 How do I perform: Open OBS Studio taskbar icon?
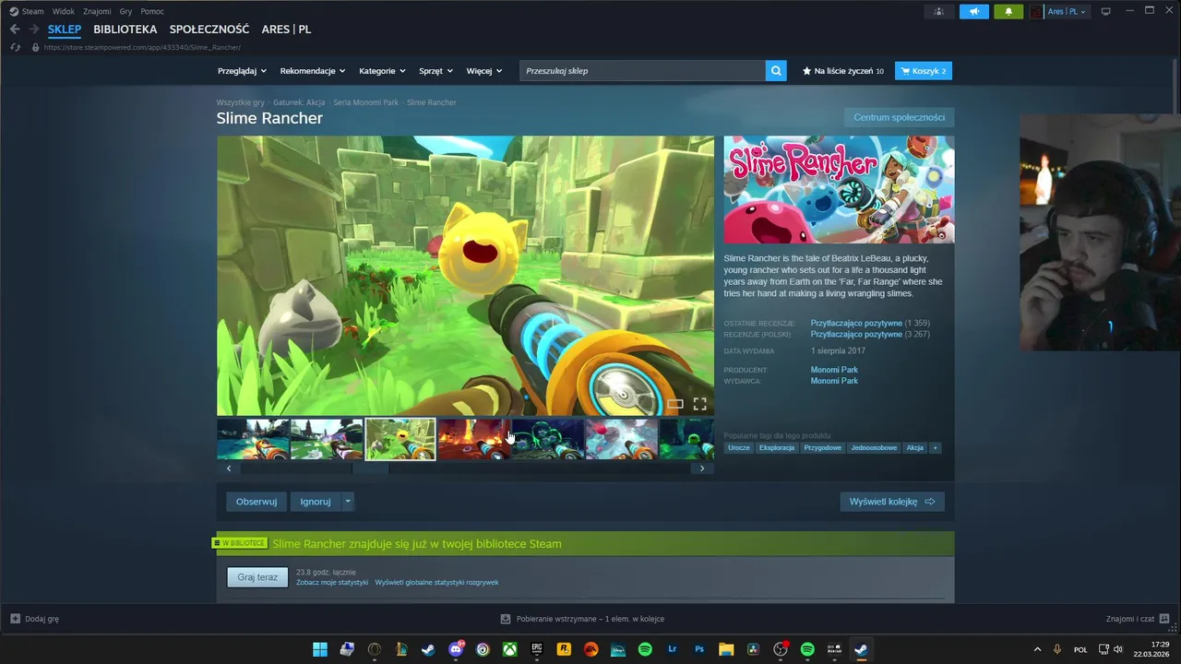click(x=781, y=649)
